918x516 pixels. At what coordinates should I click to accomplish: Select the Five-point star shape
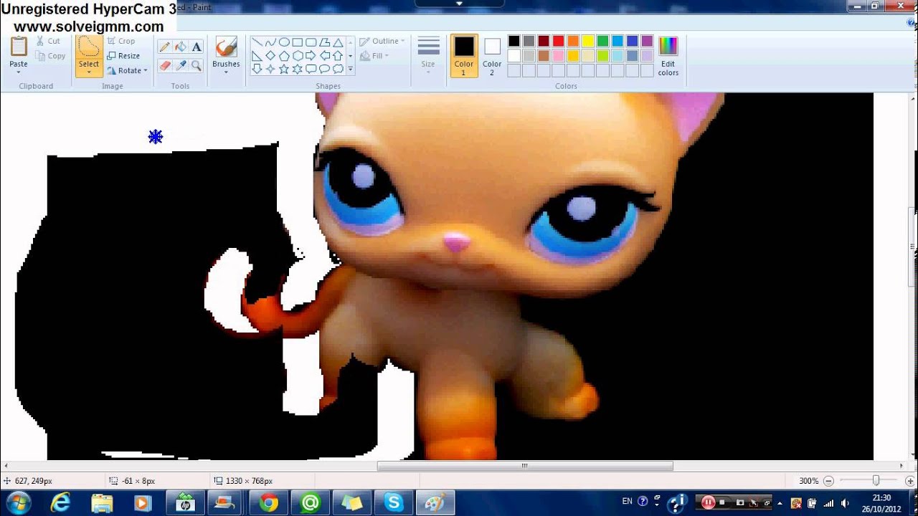[x=284, y=69]
